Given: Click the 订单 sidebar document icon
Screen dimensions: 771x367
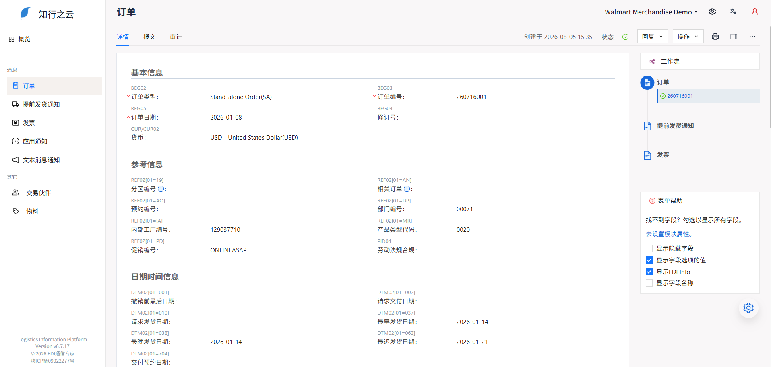Looking at the screenshot, I should point(16,85).
